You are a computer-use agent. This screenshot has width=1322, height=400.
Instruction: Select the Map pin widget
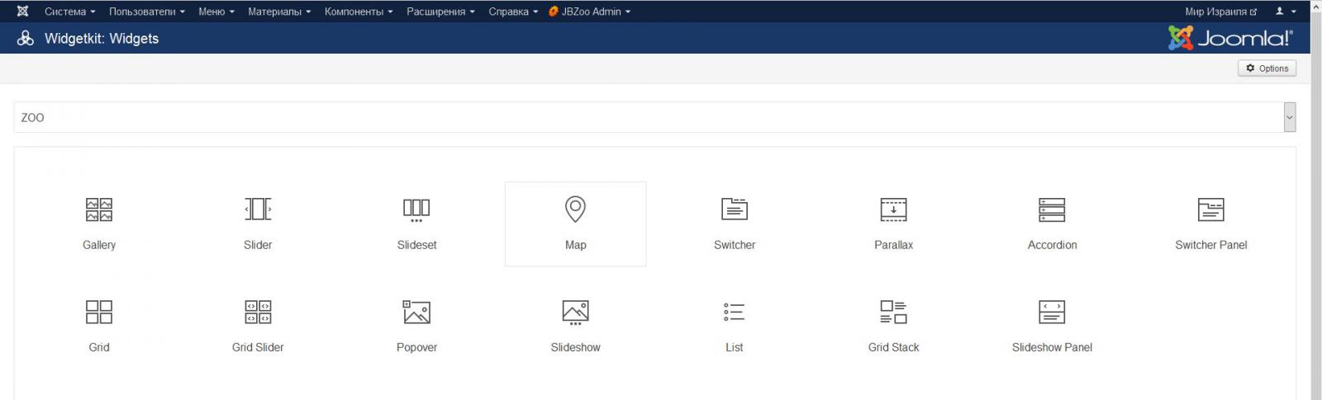[575, 210]
